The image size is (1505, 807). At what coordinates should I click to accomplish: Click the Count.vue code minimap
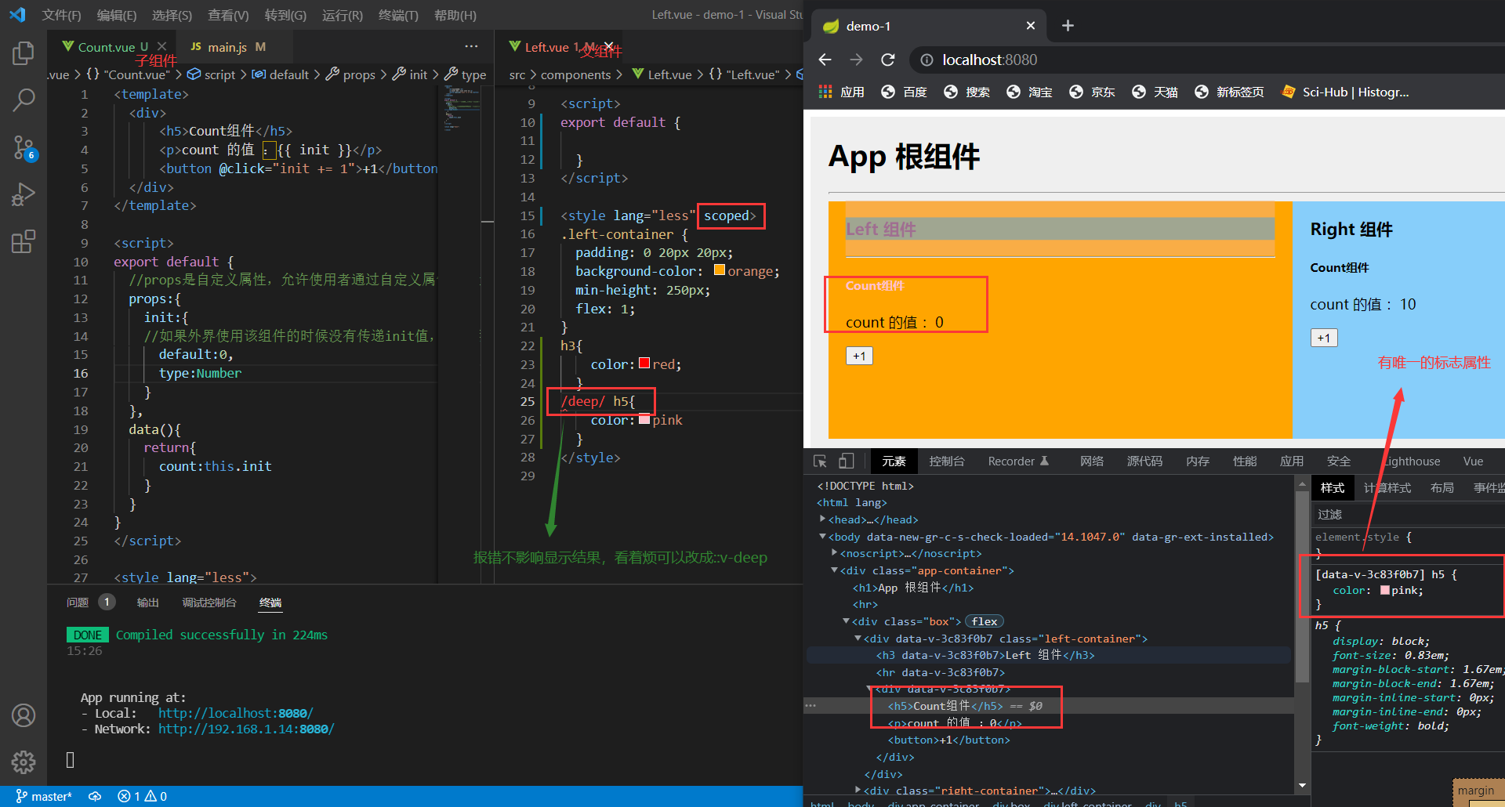coord(462,107)
